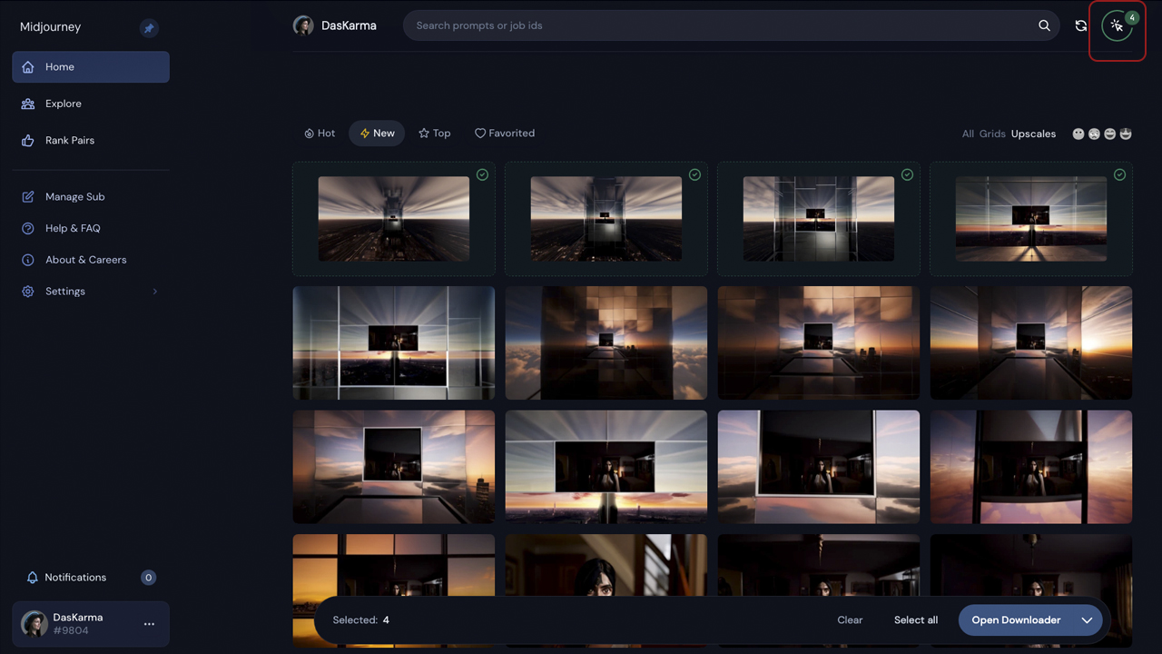
Task: Select the New tab
Action: 377,134
